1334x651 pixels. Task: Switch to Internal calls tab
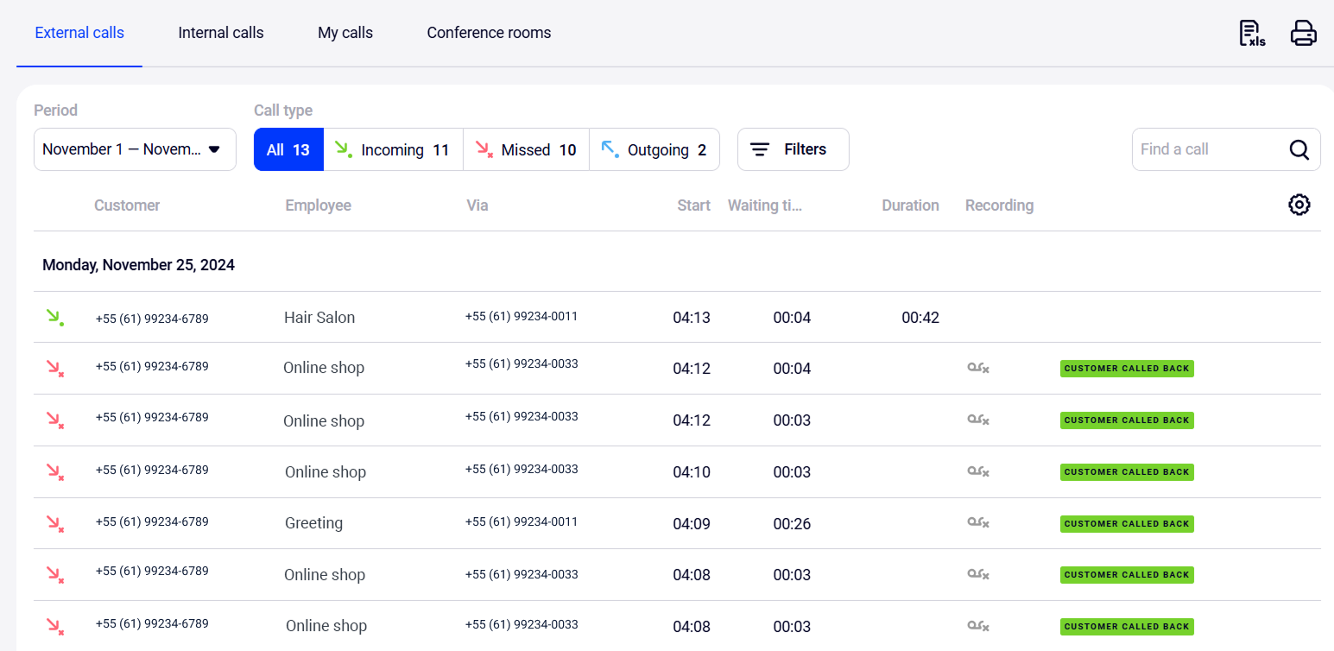tap(221, 33)
